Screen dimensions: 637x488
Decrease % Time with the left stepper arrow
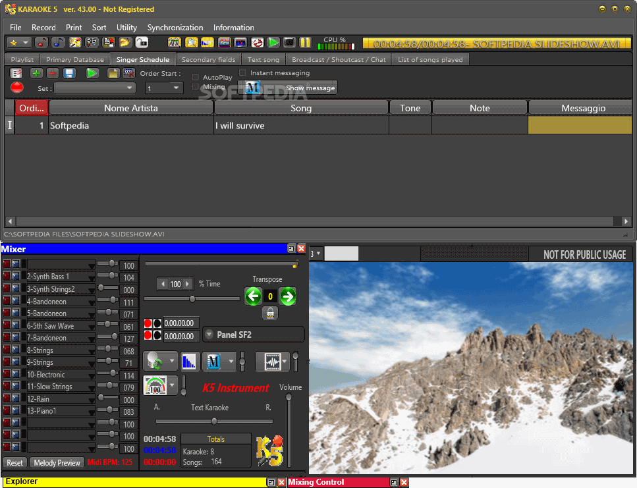[x=163, y=284]
